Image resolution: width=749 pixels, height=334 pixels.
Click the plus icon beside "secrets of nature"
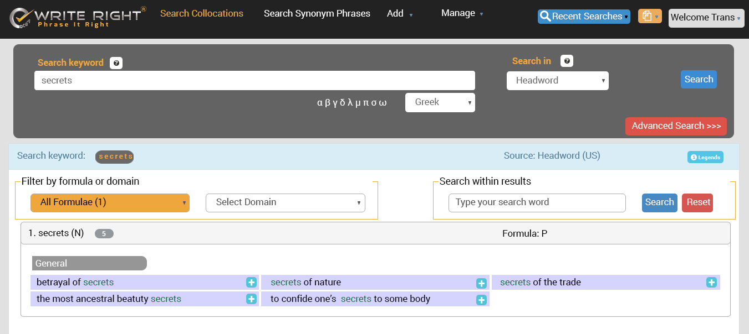pos(481,283)
